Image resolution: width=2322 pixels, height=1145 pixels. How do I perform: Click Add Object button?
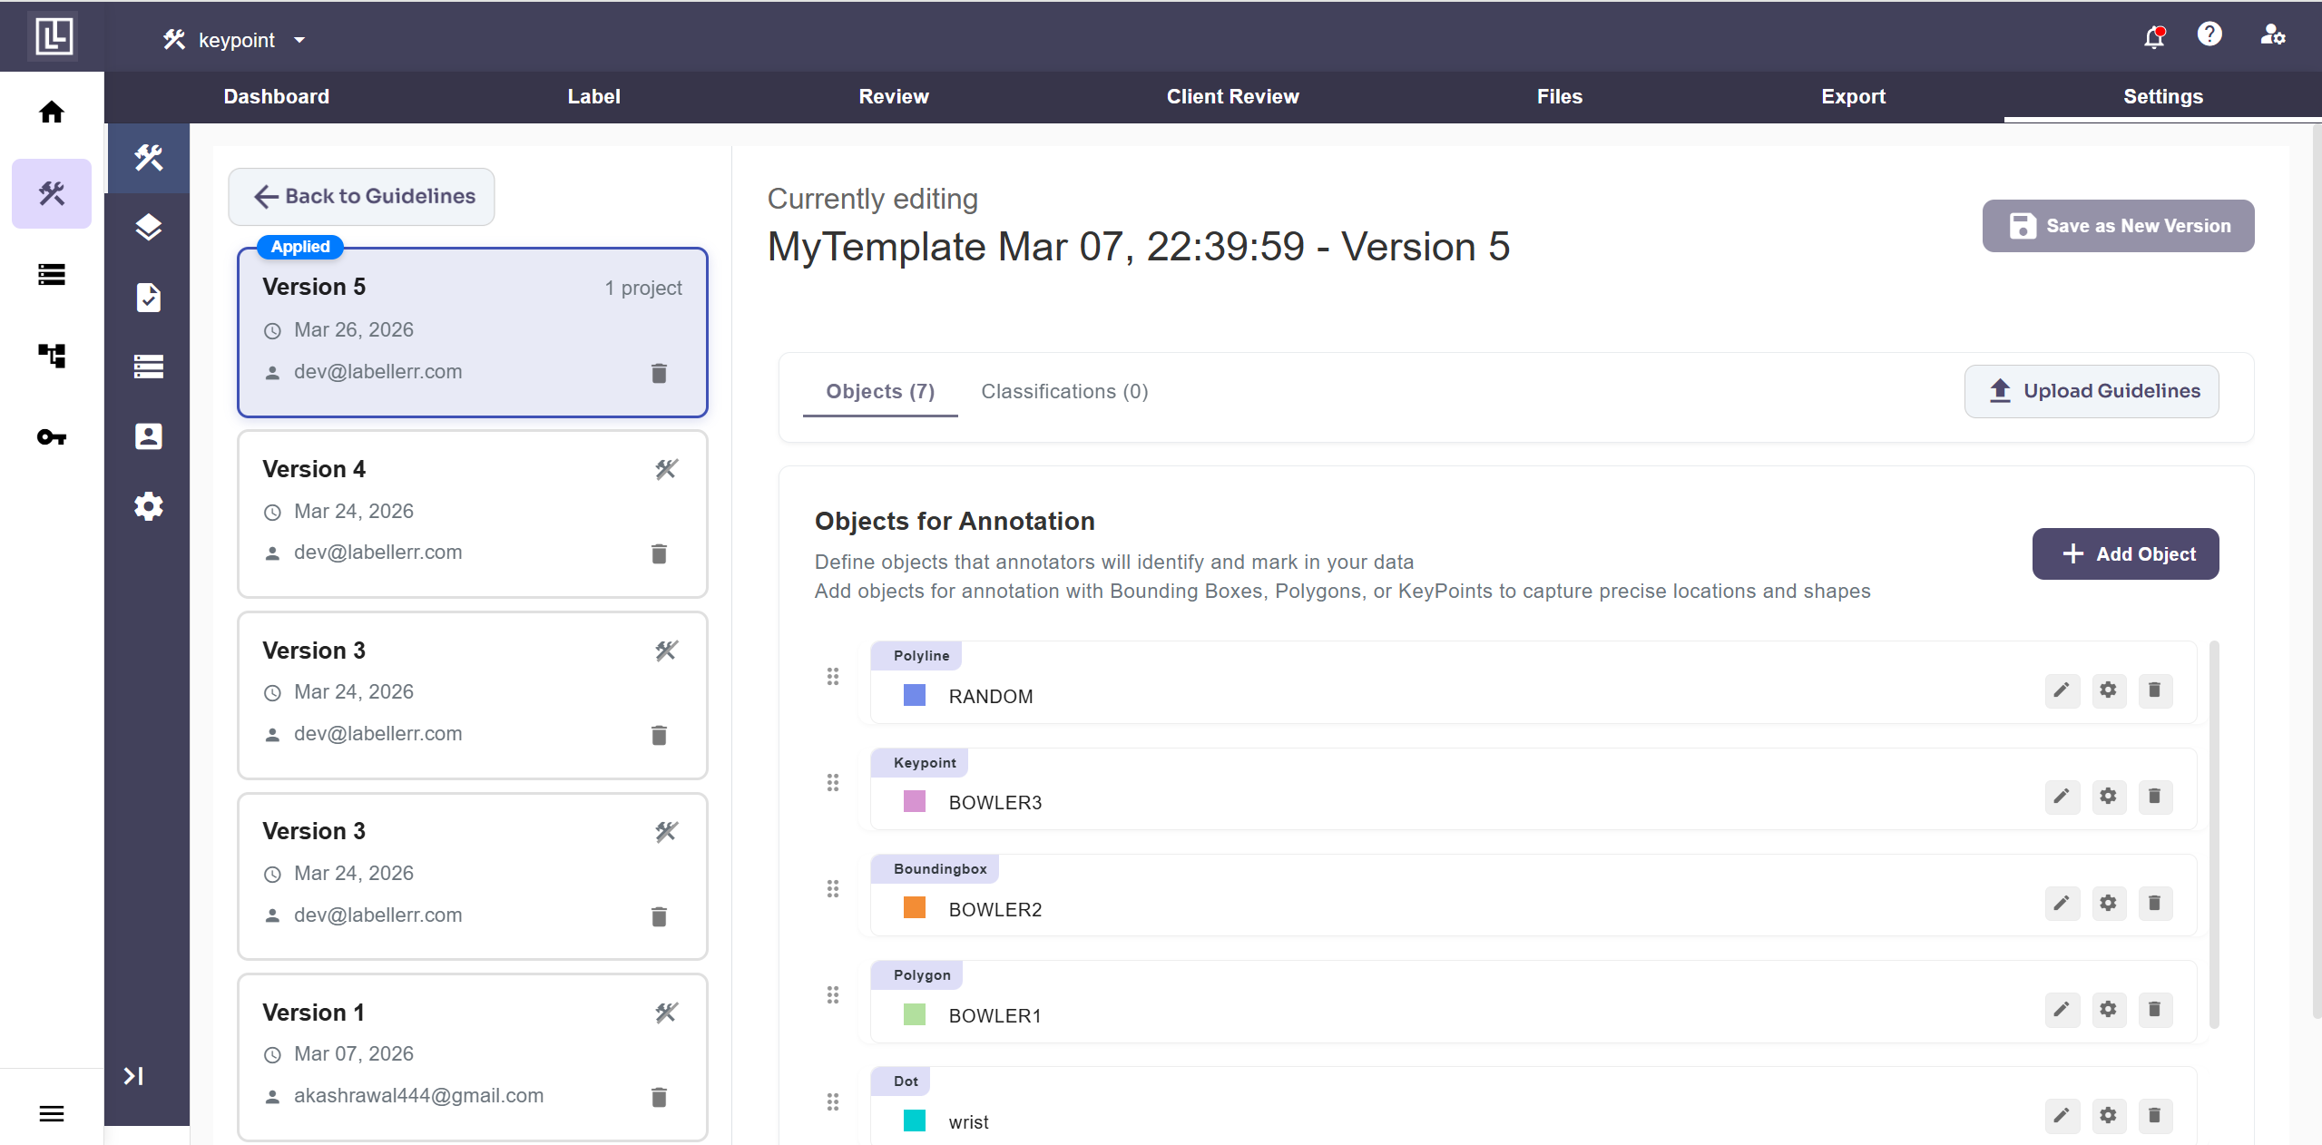[x=2125, y=553]
